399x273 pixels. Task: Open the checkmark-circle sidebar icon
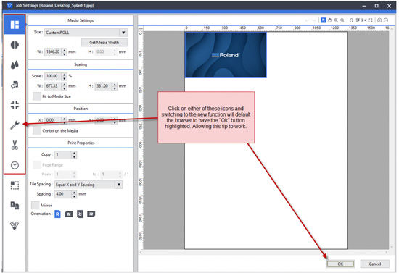click(15, 165)
